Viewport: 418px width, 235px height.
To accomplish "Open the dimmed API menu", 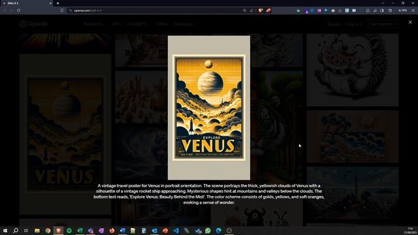I will click(116, 24).
